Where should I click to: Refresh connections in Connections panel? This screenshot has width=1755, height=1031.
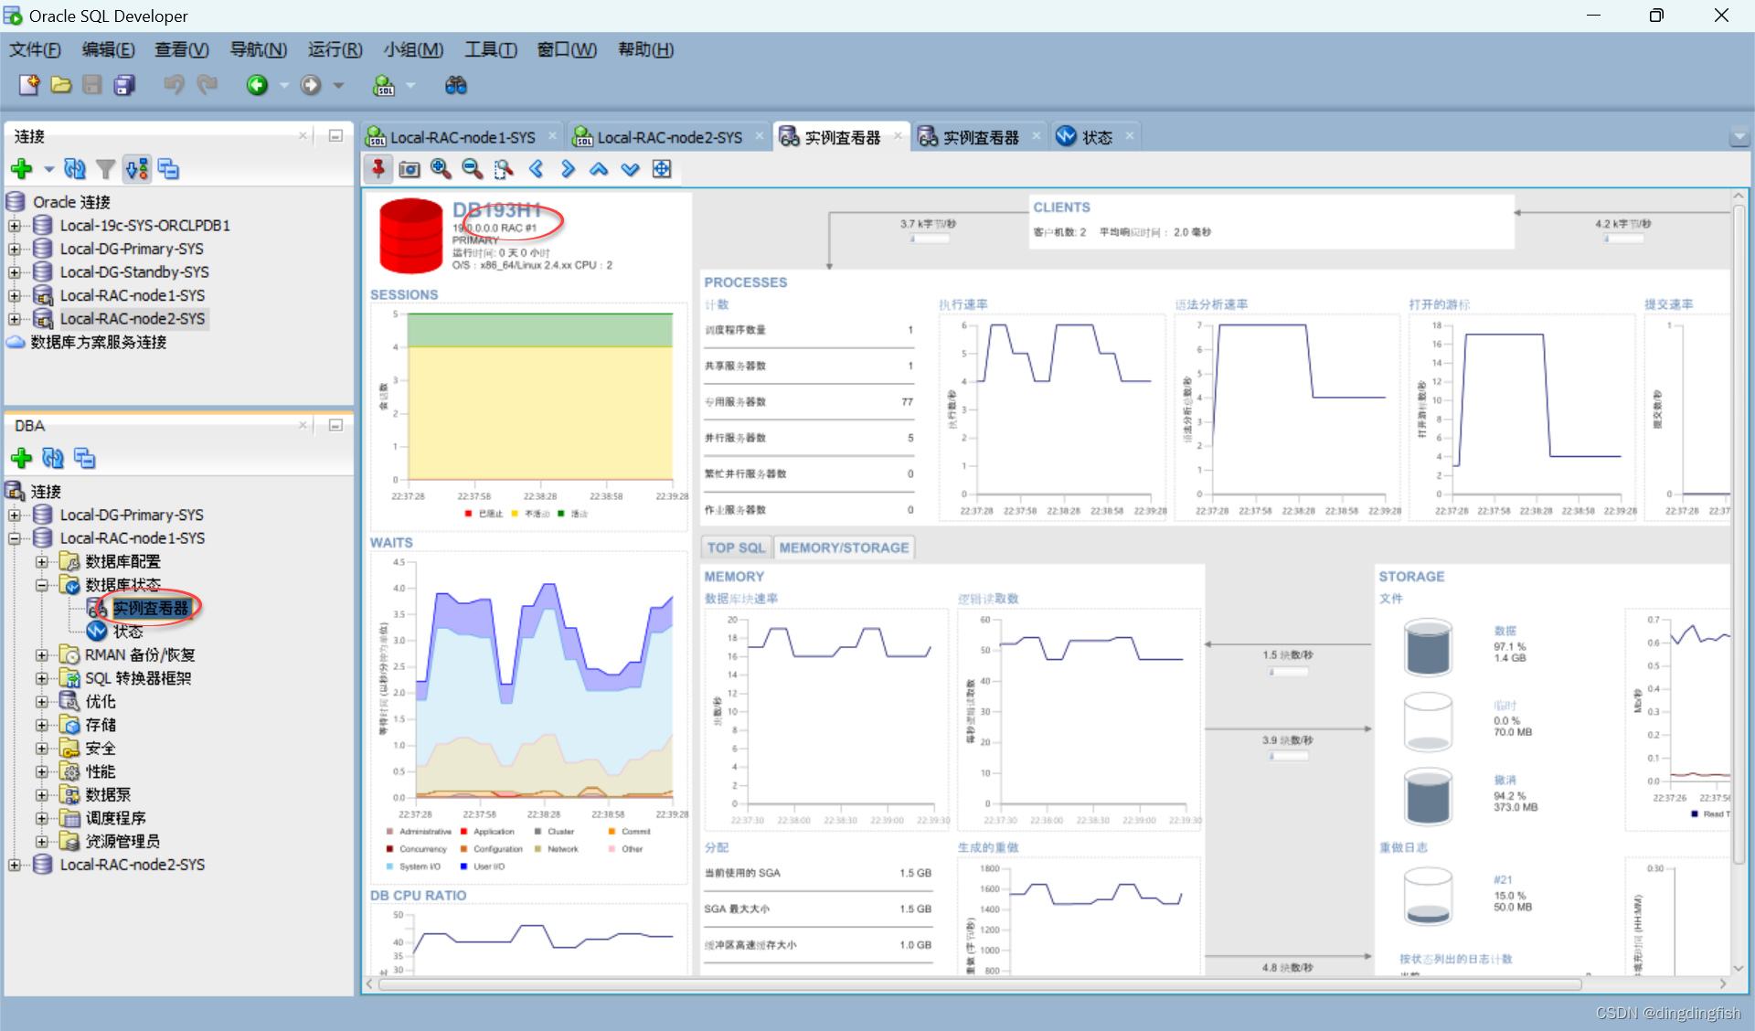point(75,169)
